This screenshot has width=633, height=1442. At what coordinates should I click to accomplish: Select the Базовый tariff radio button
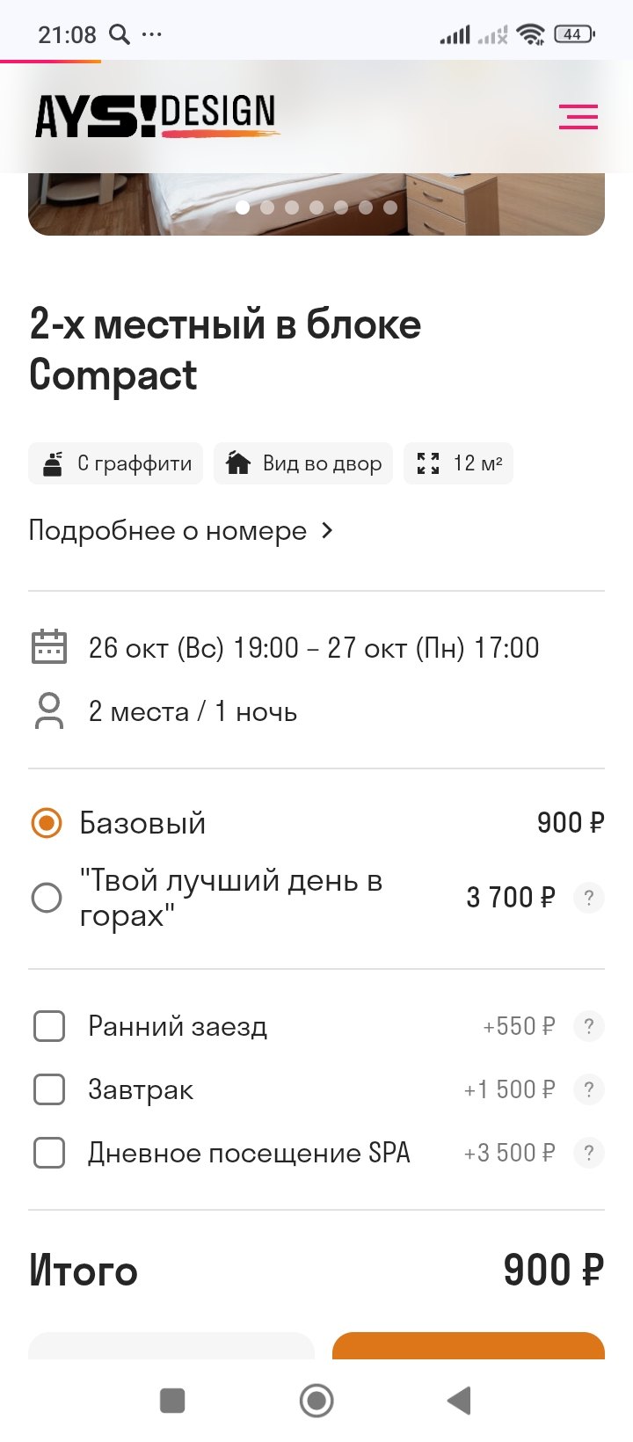point(47,823)
